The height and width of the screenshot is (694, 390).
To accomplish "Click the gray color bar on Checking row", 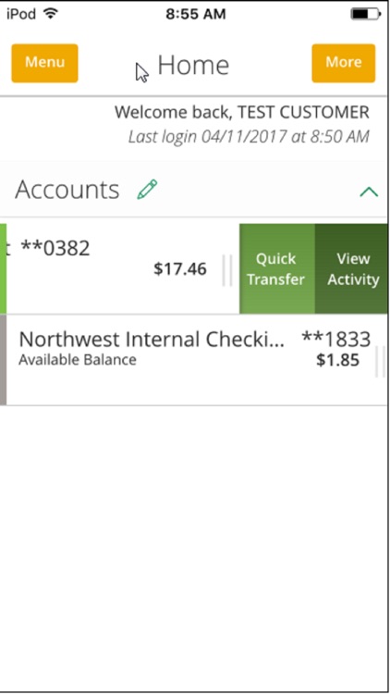I will tap(3, 360).
